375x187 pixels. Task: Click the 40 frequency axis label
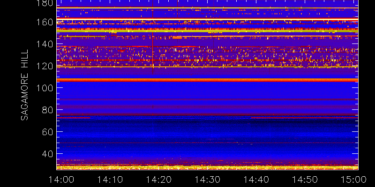click(x=47, y=154)
